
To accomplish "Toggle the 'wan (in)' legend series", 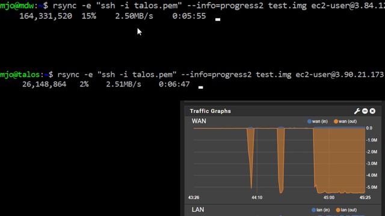I will [x=318, y=121].
